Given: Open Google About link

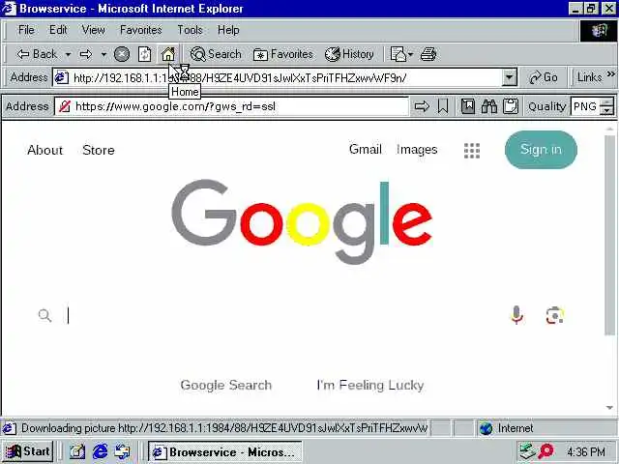Looking at the screenshot, I should point(45,150).
